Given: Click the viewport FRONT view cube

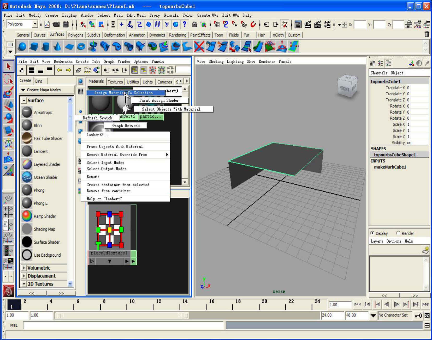Looking at the screenshot, I should click(345, 89).
